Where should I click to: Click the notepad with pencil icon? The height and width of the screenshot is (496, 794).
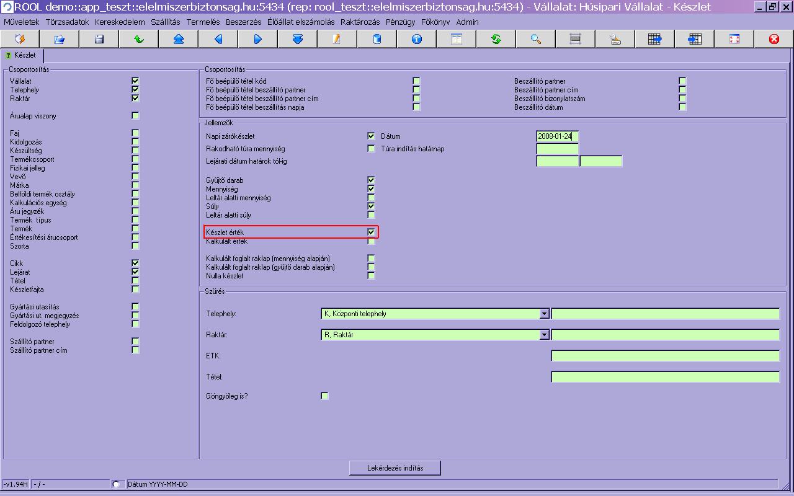(337, 39)
